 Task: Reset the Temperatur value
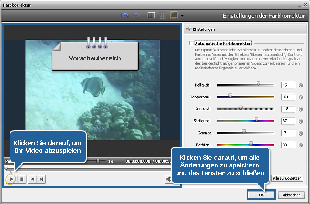coord(300,97)
